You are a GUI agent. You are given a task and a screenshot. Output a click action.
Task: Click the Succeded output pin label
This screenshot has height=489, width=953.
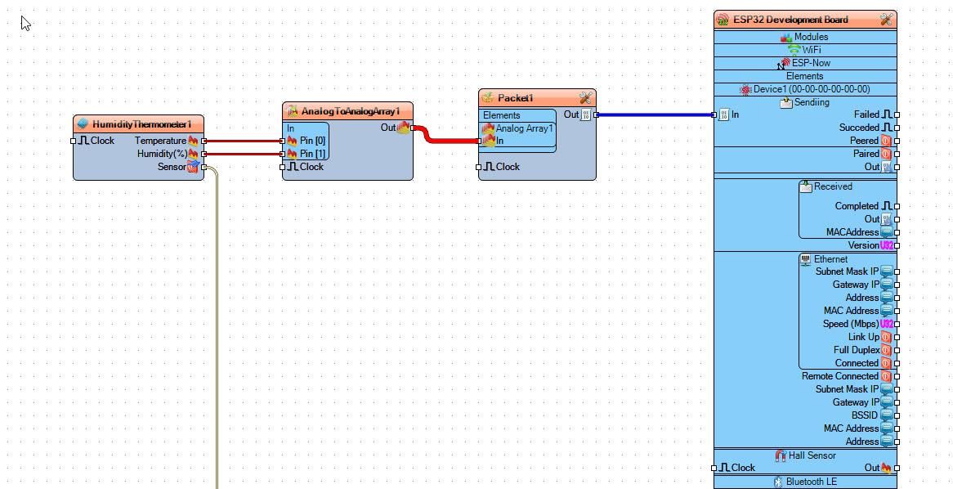tap(859, 128)
